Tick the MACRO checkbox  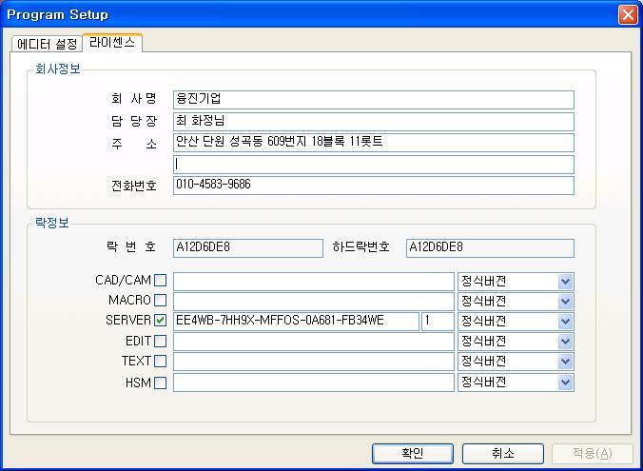coord(160,301)
